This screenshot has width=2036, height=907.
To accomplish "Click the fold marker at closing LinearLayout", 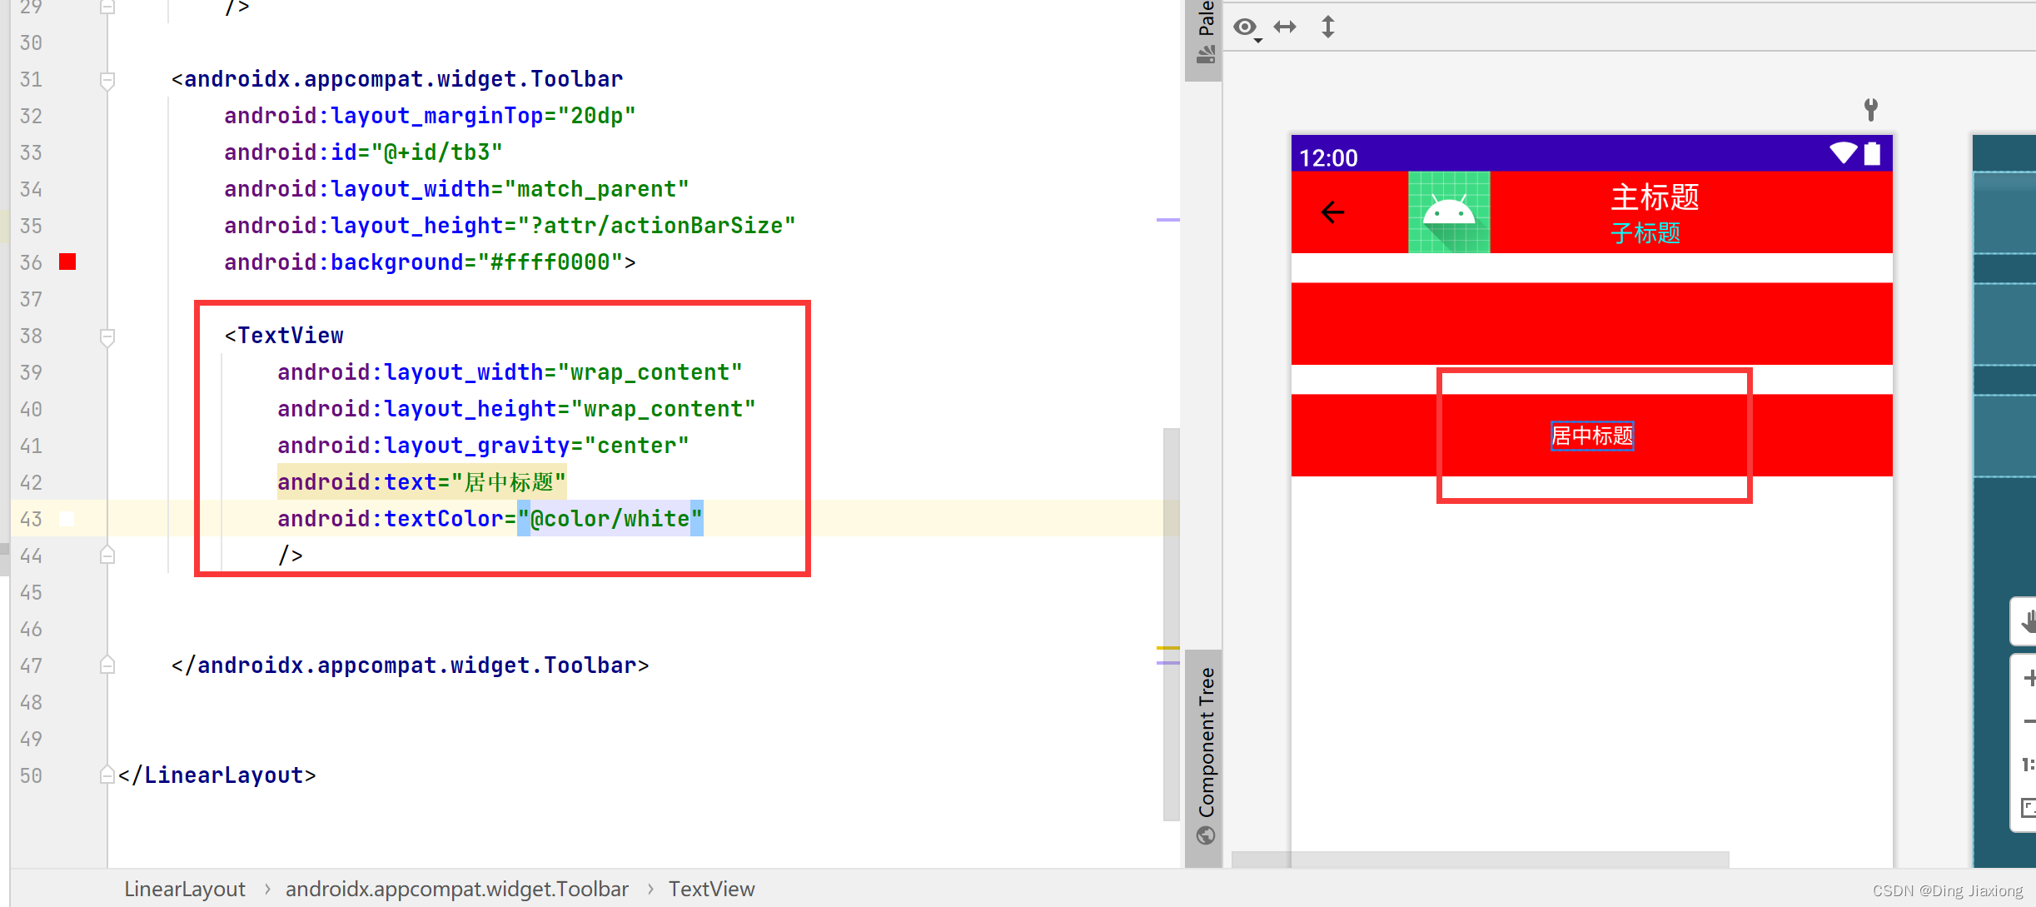I will click(x=107, y=775).
